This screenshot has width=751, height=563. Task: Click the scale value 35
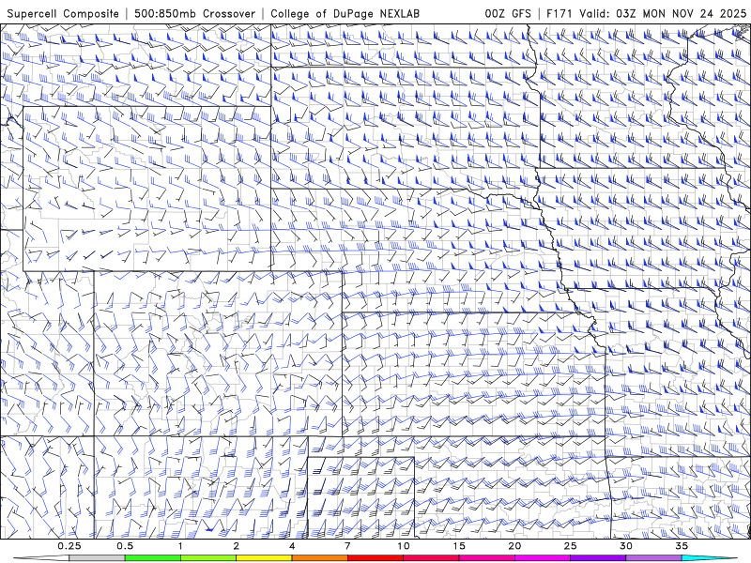[682, 546]
